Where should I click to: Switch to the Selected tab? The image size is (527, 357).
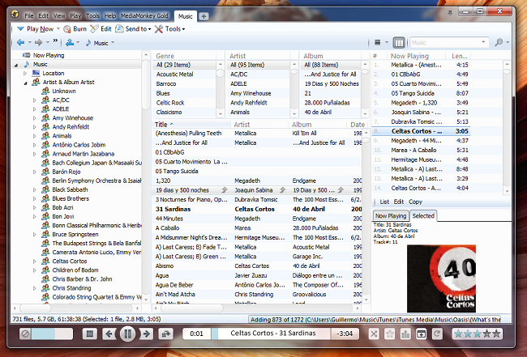423,216
